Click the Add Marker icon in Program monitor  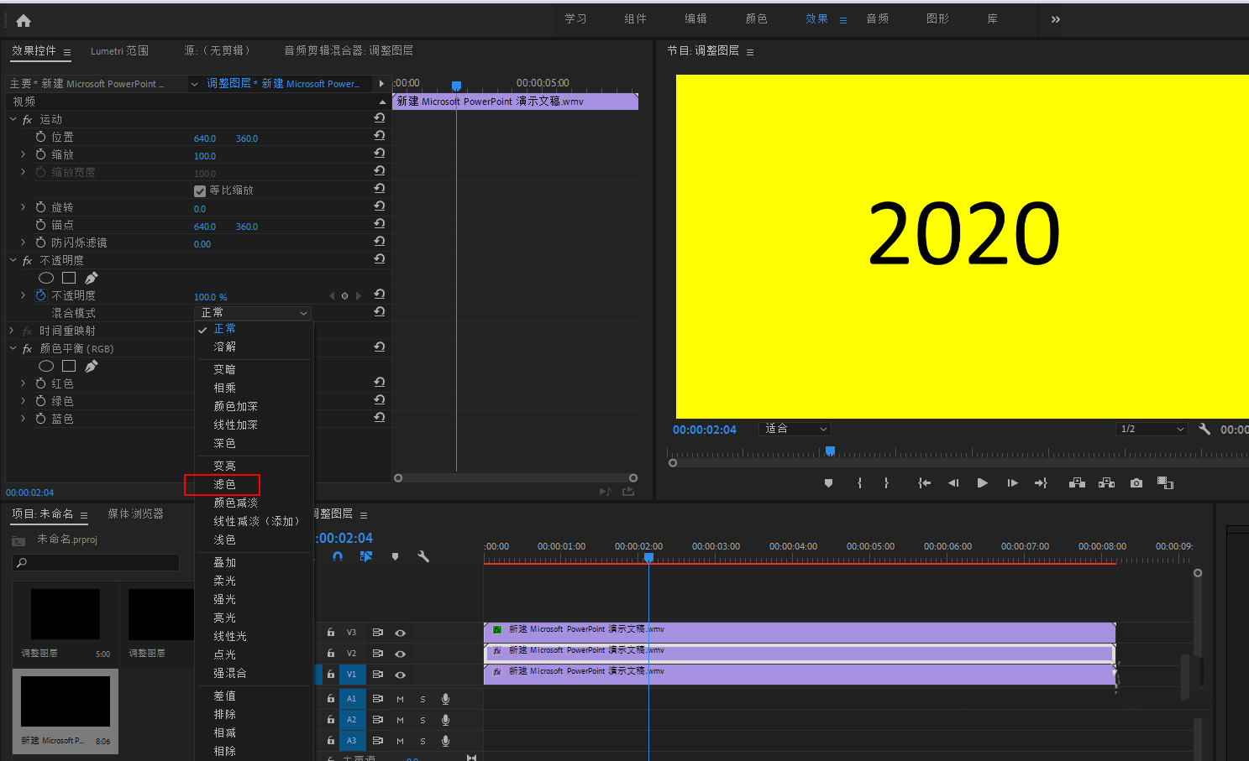(828, 483)
